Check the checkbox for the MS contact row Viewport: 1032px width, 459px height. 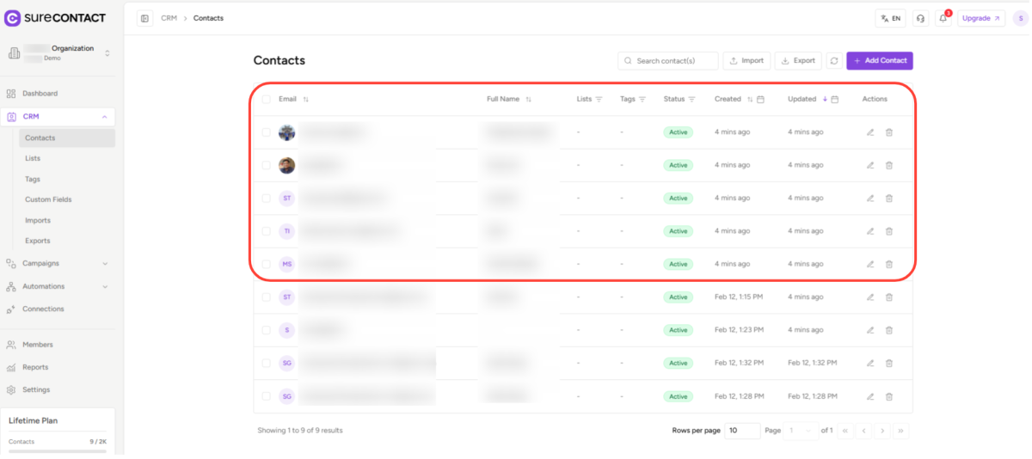[266, 264]
